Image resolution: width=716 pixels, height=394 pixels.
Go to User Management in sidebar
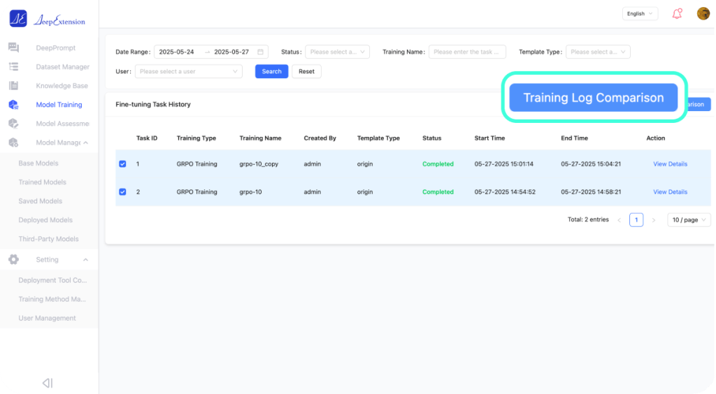pyautogui.click(x=47, y=318)
